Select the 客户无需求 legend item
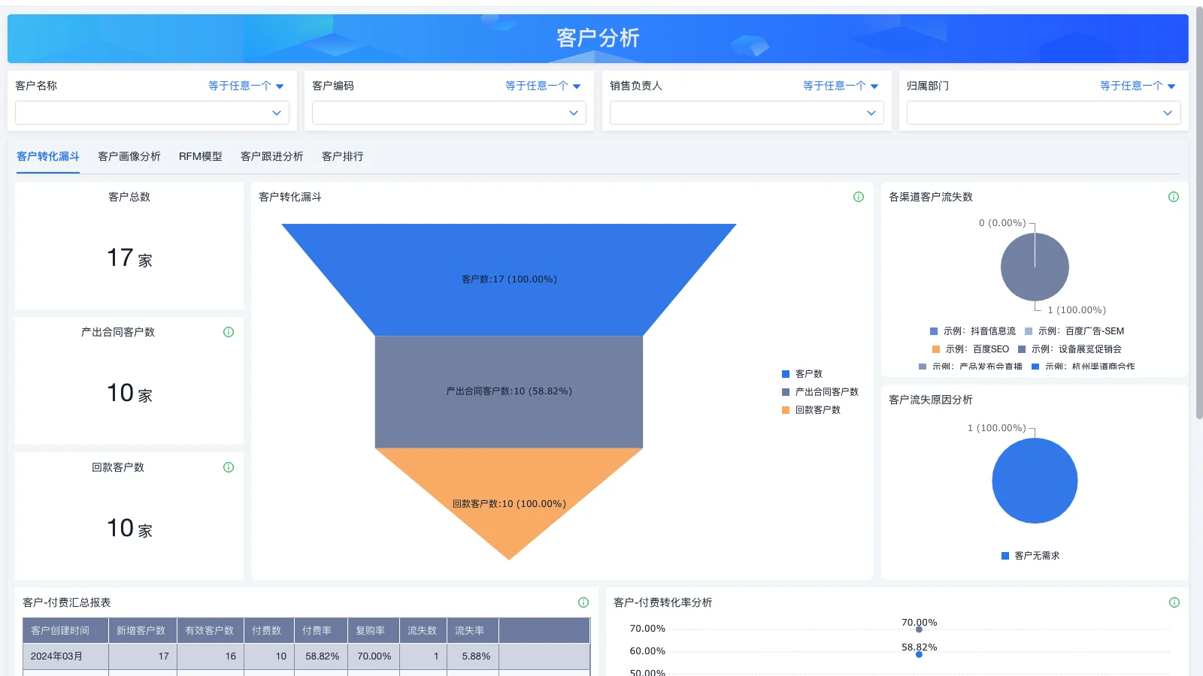This screenshot has width=1203, height=676. coord(1035,556)
